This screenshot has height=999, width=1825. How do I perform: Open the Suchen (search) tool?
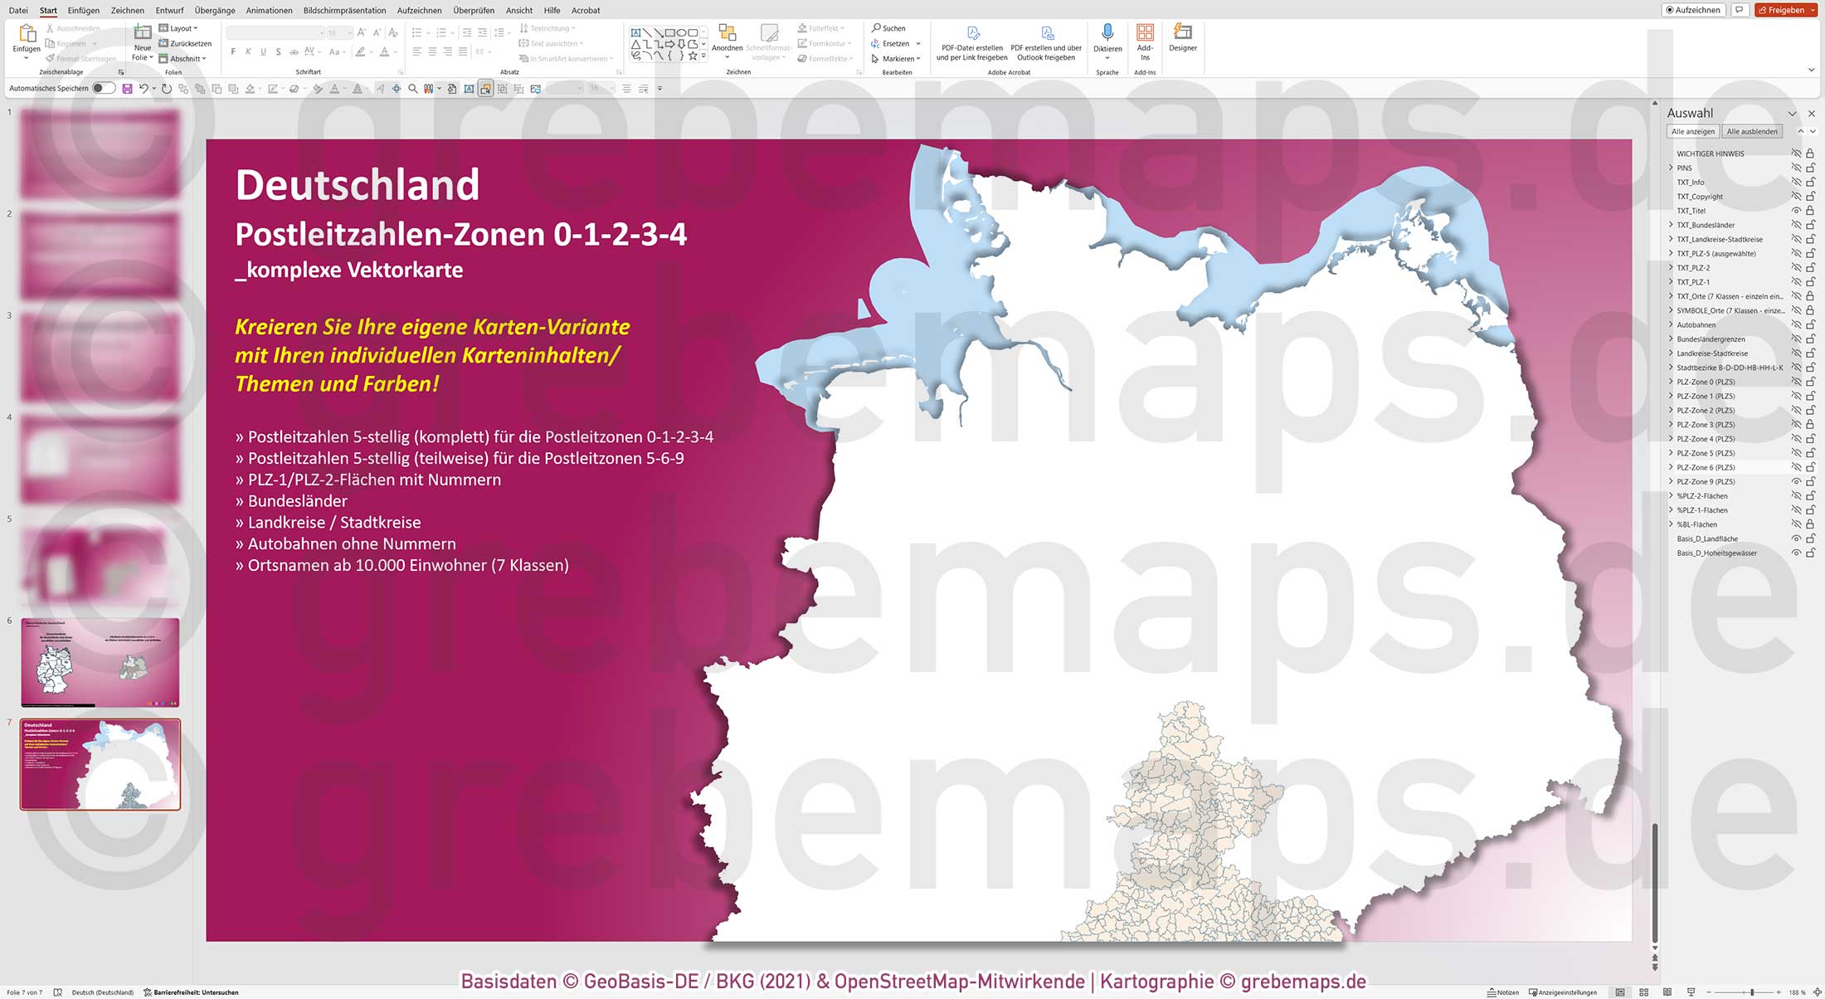888,27
